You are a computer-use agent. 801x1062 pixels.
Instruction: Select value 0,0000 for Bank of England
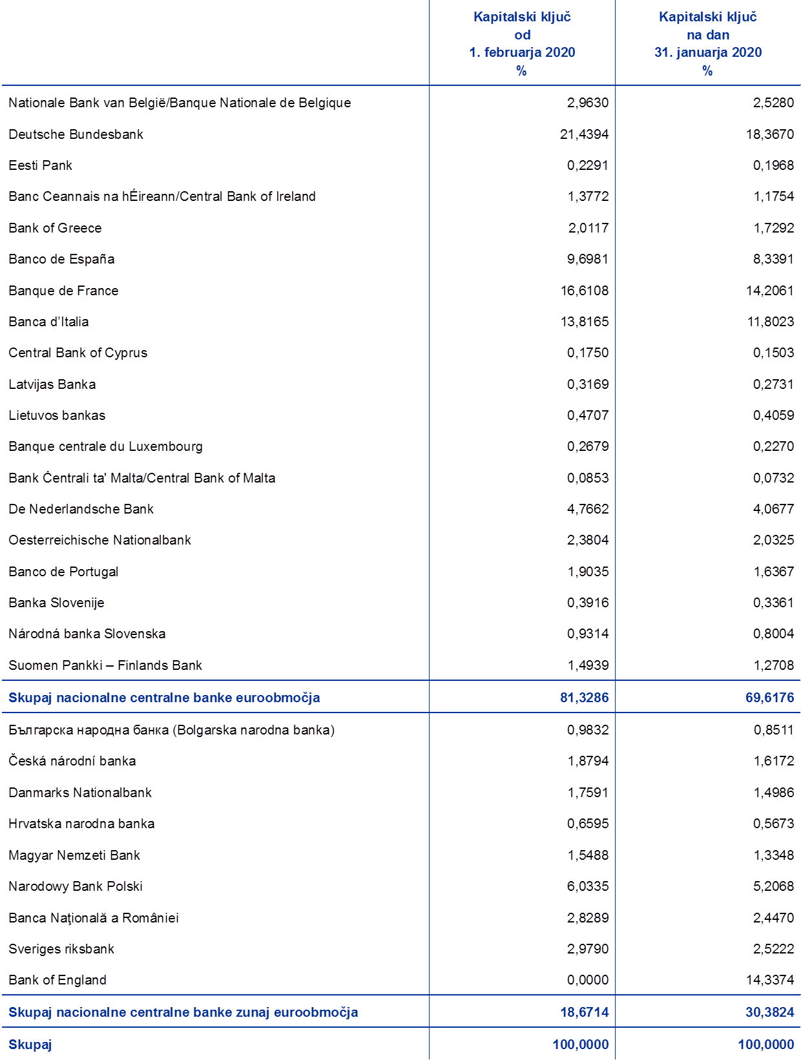click(x=588, y=980)
